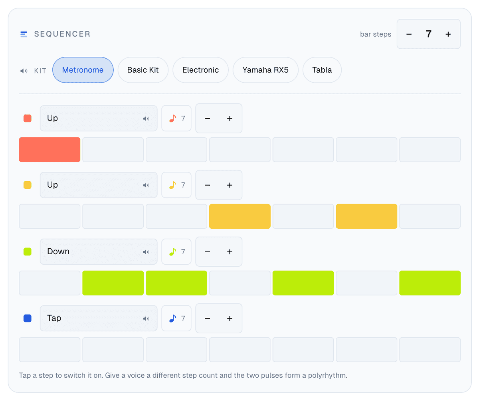Screen dimensions: 479x400
Task: Open the sound selector of the red Up voice
Action: pyautogui.click(x=99, y=118)
